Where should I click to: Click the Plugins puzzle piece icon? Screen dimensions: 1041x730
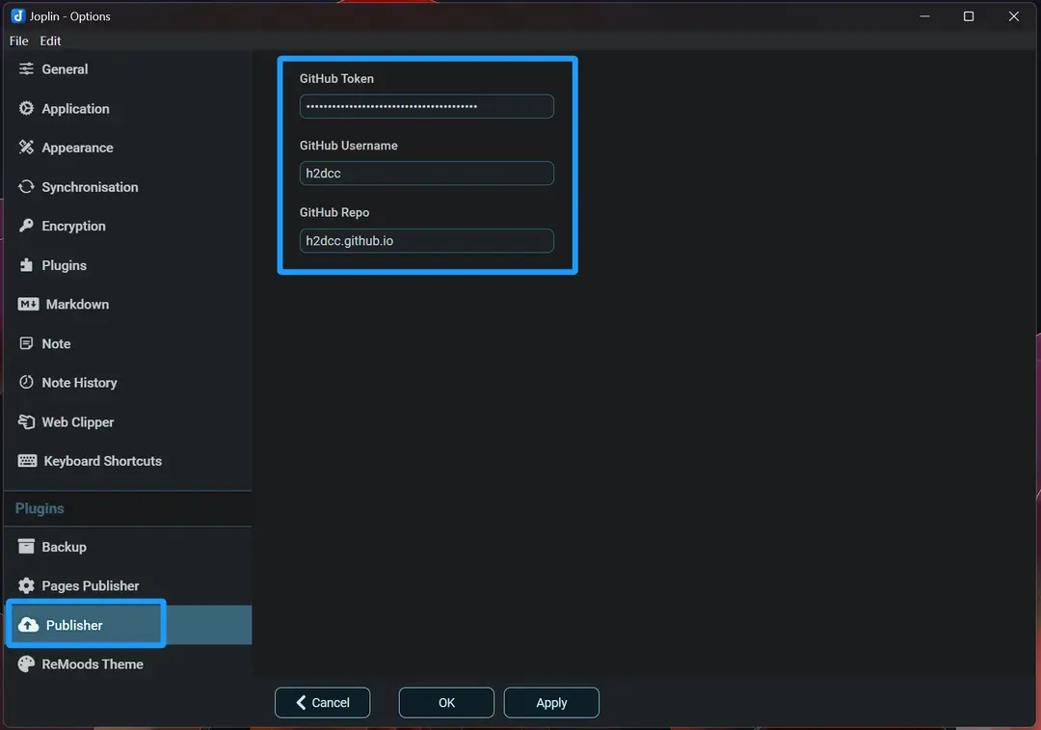click(26, 265)
